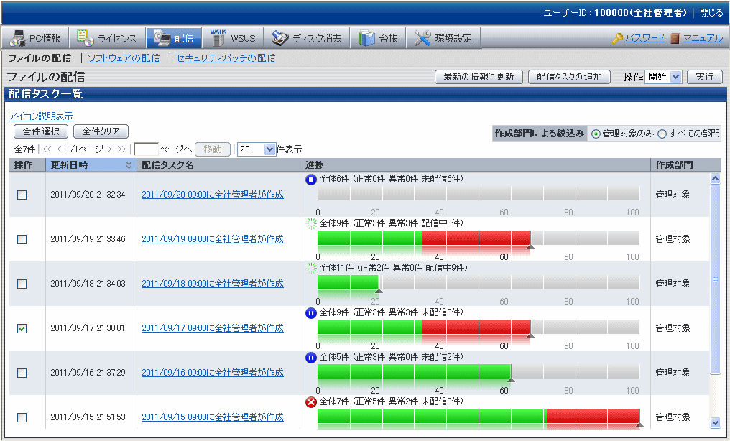The height and width of the screenshot is (441, 730).
Task: Expand the 20 件表示 page size dropdown
Action: coord(257,149)
